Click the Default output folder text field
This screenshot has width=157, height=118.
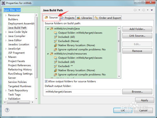click(83, 92)
